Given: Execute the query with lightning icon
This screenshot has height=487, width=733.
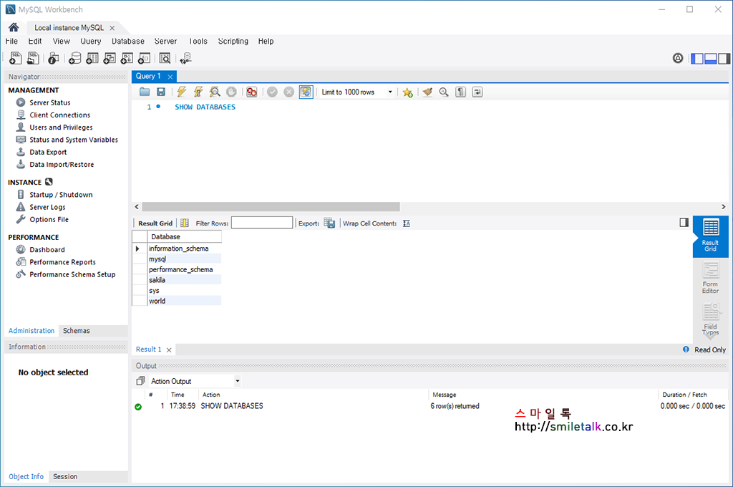Looking at the screenshot, I should coord(181,92).
